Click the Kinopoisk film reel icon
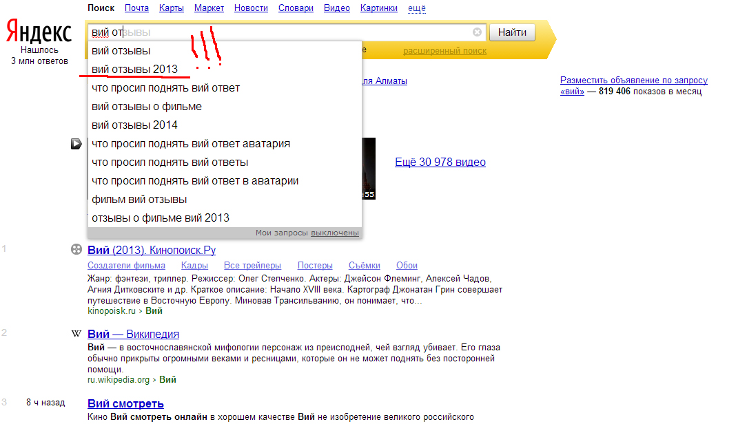 [x=76, y=249]
